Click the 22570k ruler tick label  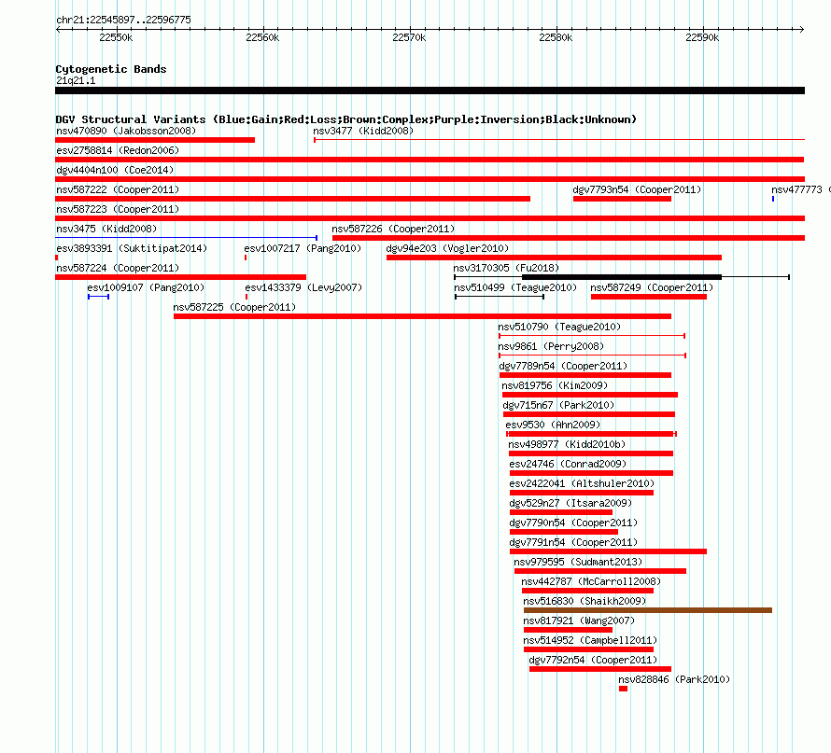click(409, 37)
